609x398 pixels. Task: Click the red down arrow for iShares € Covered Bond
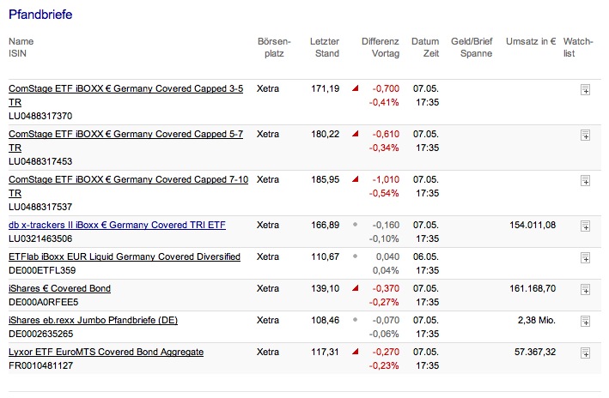pyautogui.click(x=355, y=289)
